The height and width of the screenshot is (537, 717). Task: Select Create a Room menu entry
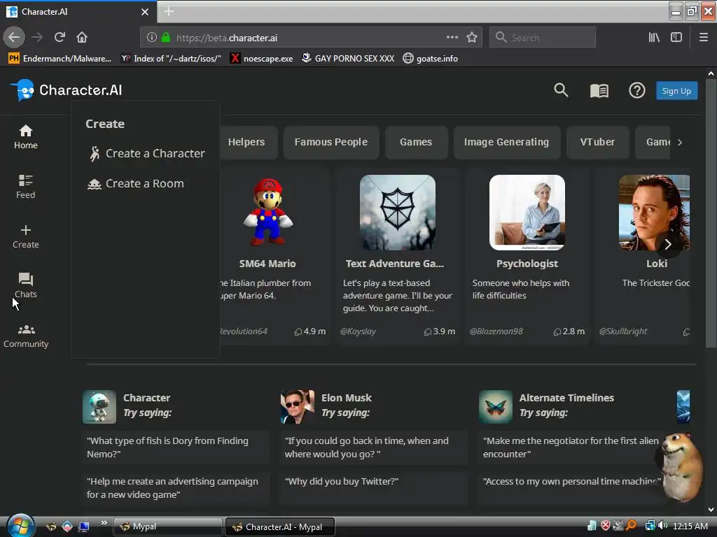(136, 184)
